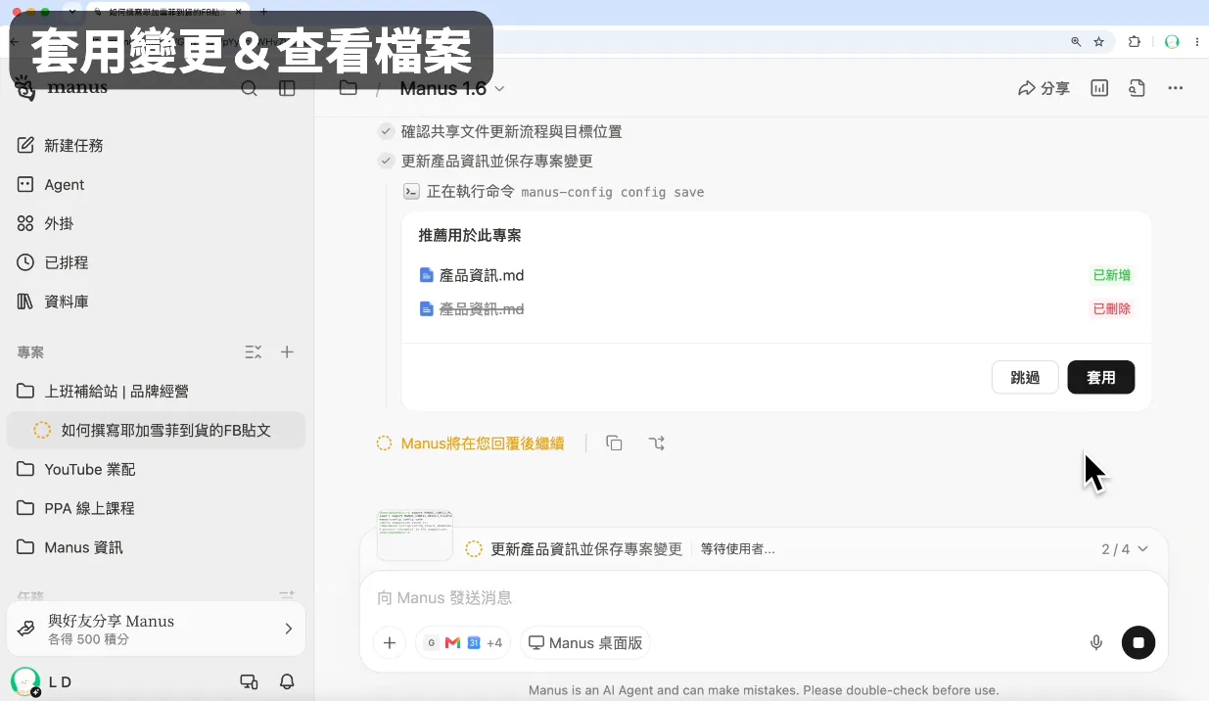The height and width of the screenshot is (701, 1209).
Task: Add a new project with plus icon
Action: click(x=287, y=351)
